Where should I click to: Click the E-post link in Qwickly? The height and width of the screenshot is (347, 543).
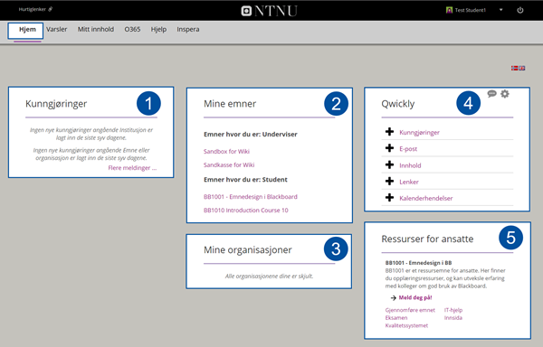point(408,149)
